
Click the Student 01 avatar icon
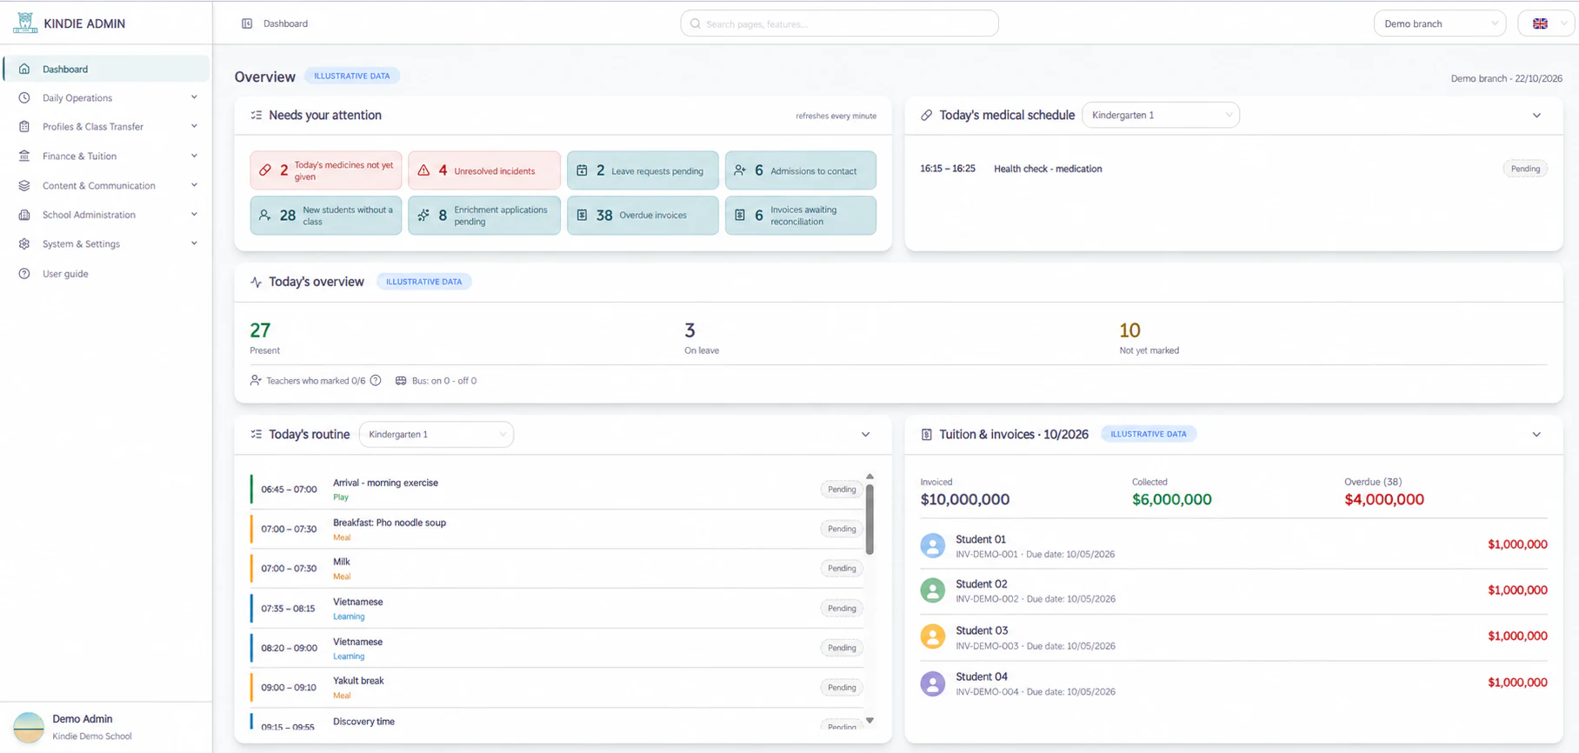pyautogui.click(x=933, y=545)
